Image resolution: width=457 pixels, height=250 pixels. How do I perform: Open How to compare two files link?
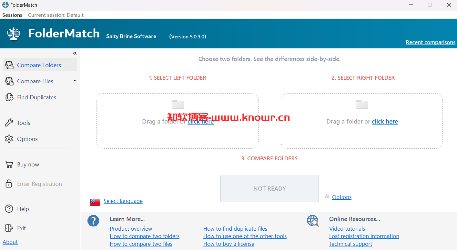coord(141,244)
